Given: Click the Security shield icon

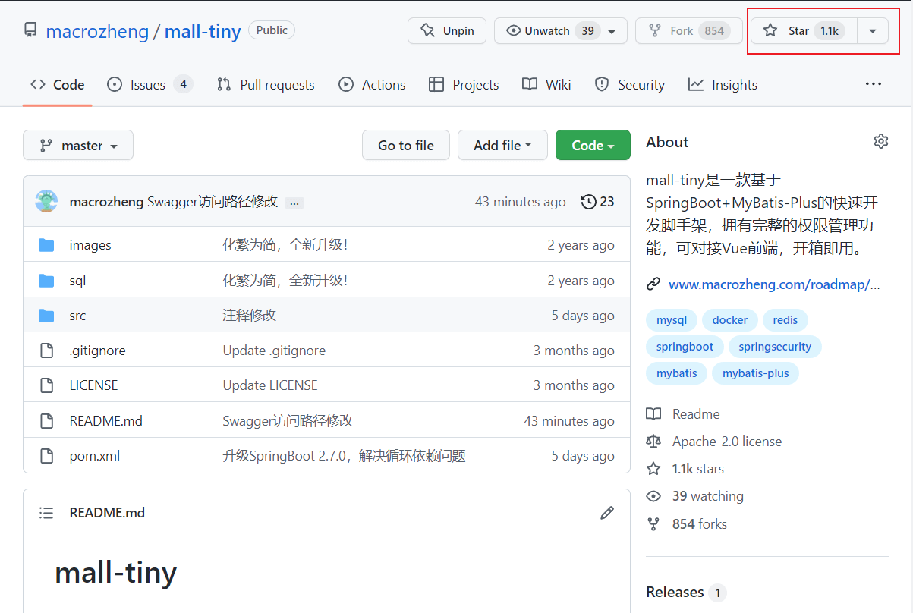Looking at the screenshot, I should (601, 84).
